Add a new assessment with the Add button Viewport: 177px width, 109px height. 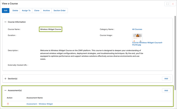coord(166,90)
